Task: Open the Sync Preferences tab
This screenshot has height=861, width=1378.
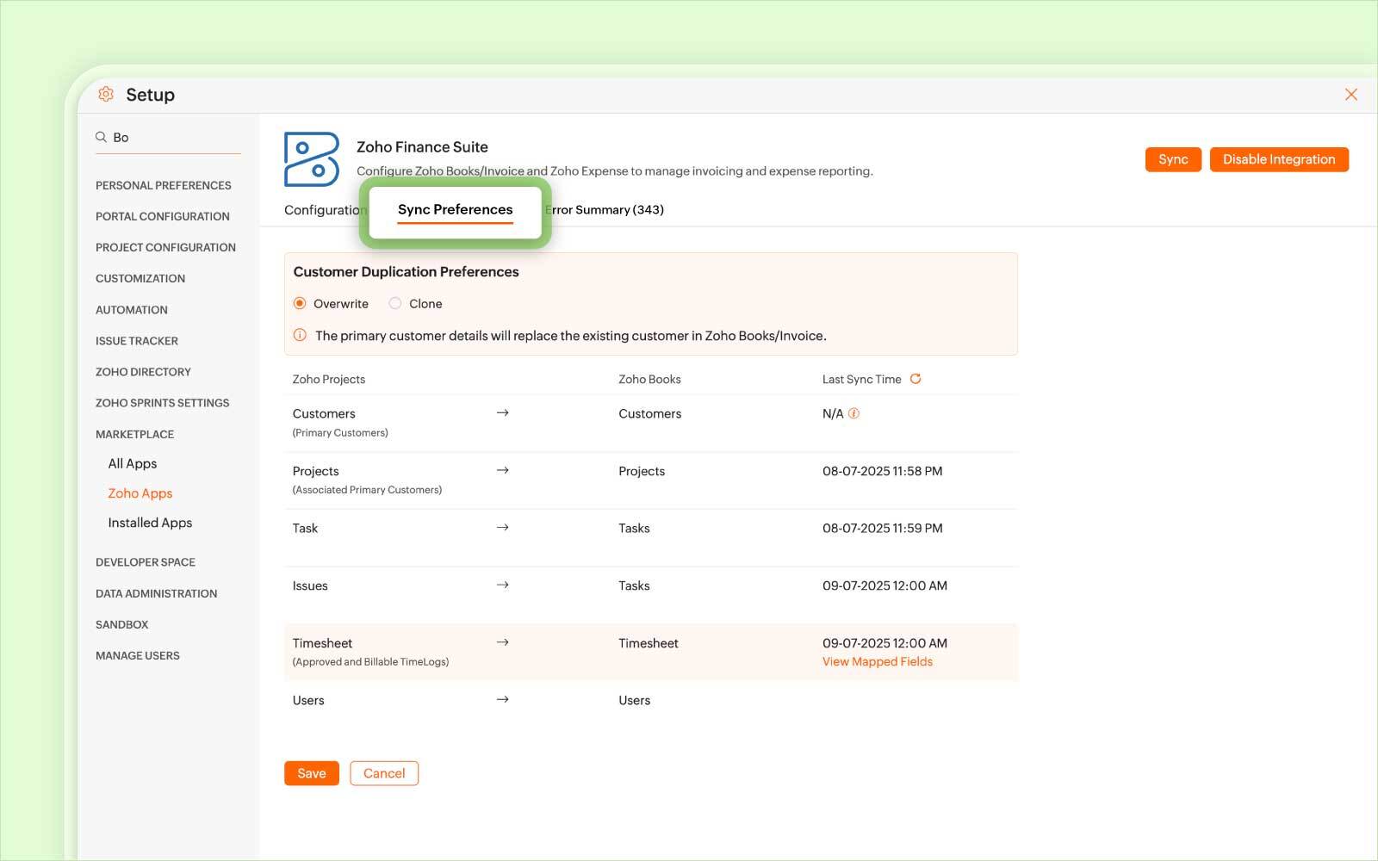Action: pos(455,210)
